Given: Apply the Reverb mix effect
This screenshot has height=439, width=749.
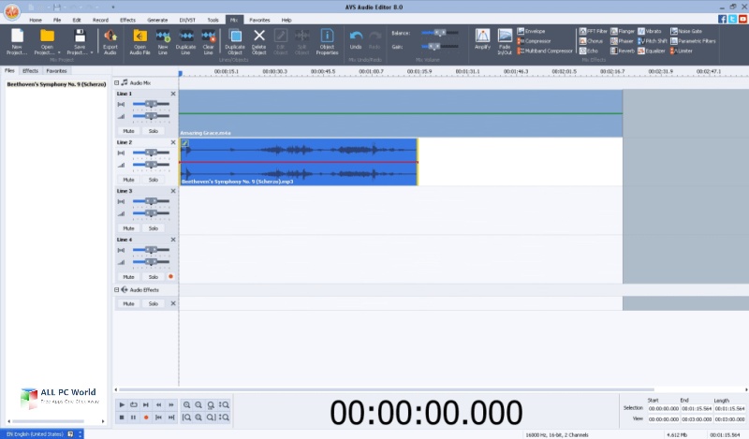Looking at the screenshot, I should point(624,51).
